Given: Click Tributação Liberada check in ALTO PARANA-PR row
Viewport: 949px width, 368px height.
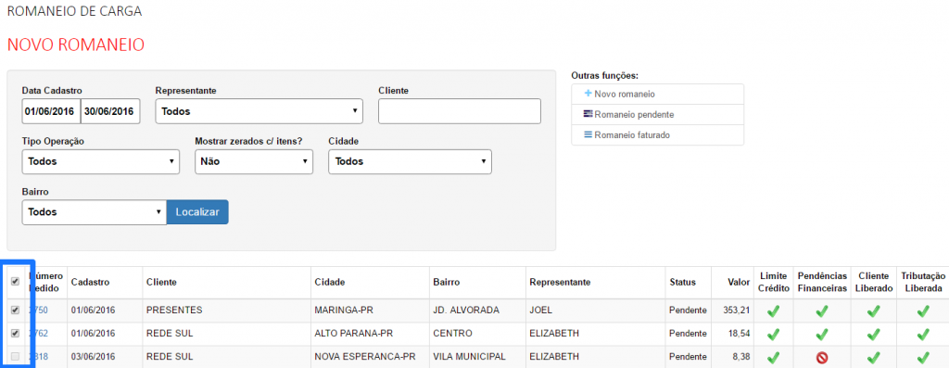Looking at the screenshot, I should coord(923,334).
